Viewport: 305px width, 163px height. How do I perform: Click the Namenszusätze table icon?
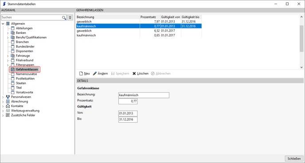pos(13,74)
